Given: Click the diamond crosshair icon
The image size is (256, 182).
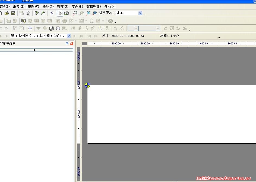Looking at the screenshot, I should coord(45,28).
